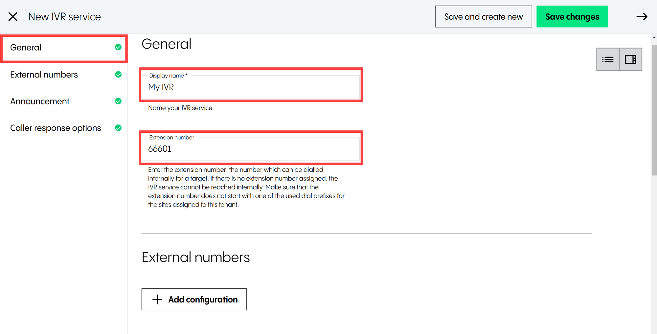657x334 pixels.
Task: Click the plus icon in Add configuration
Action: click(157, 299)
